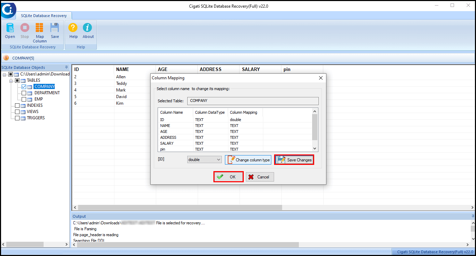Select the ID row in column list
The width and height of the screenshot is (476, 256).
tap(235, 120)
